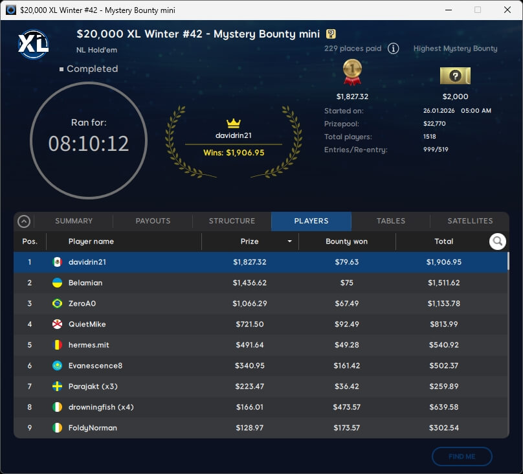Switch to the Payouts tab
Viewport: 523px width, 474px height.
153,221
